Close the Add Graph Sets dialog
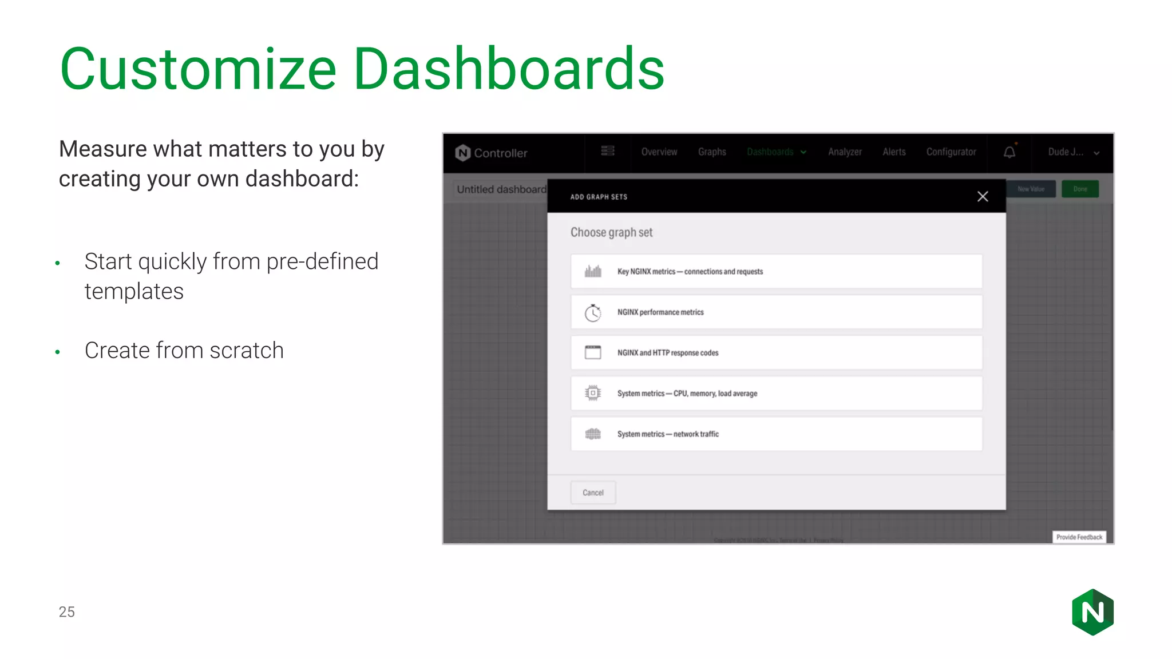This screenshot has height=659, width=1172. [x=983, y=197]
